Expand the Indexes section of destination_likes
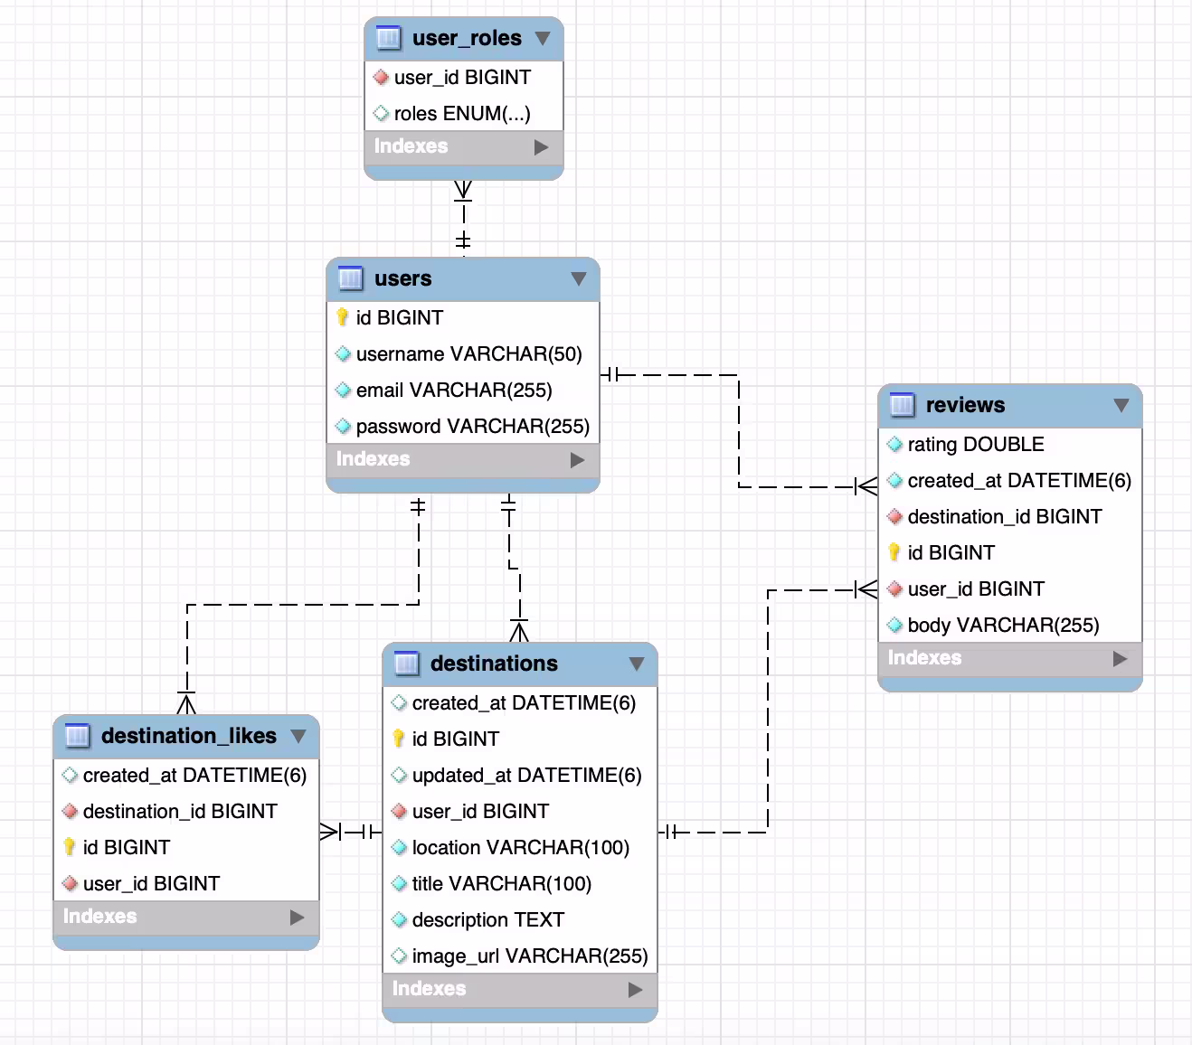The height and width of the screenshot is (1045, 1192). tap(298, 917)
